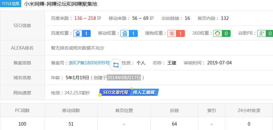This screenshot has width=273, height=130.
Task: Click the 首页位置 column header
Action: 124,110
